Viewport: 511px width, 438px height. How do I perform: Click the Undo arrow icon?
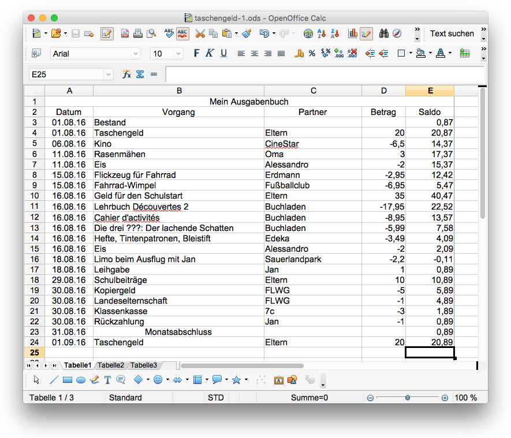coord(264,33)
